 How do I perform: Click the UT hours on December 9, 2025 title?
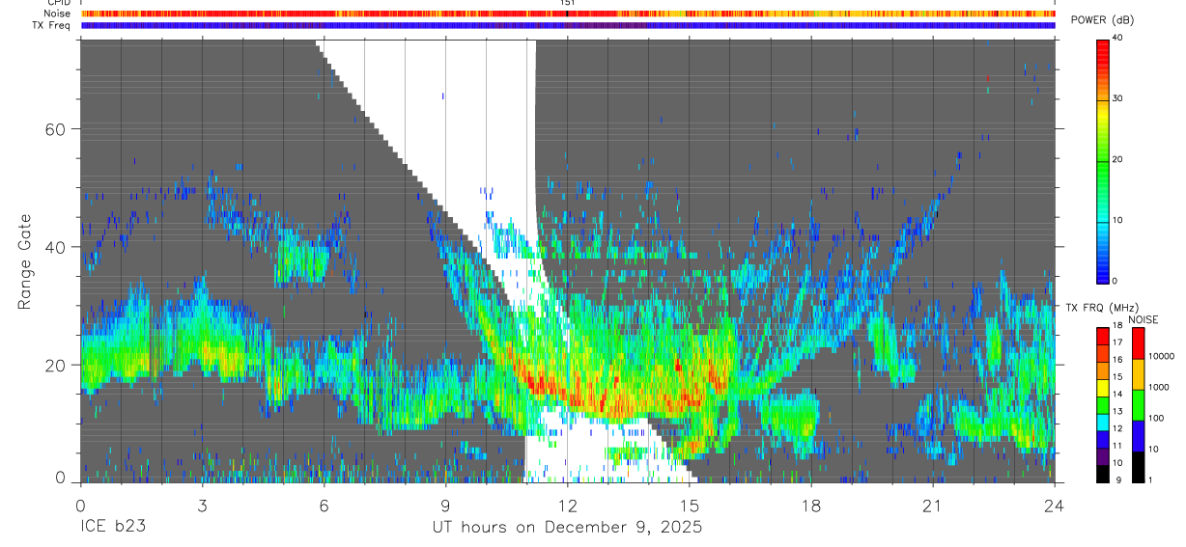[x=567, y=528]
